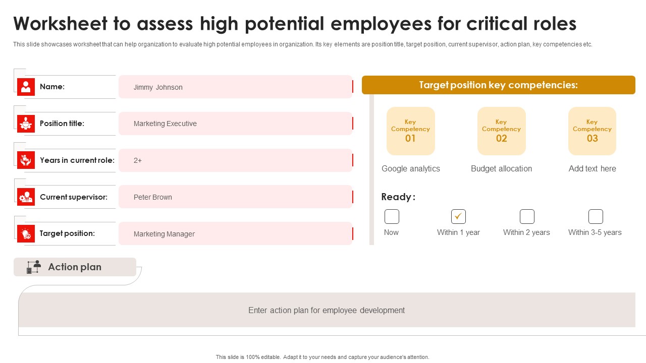Click the Position title: label
646x363 pixels.
click(x=62, y=124)
